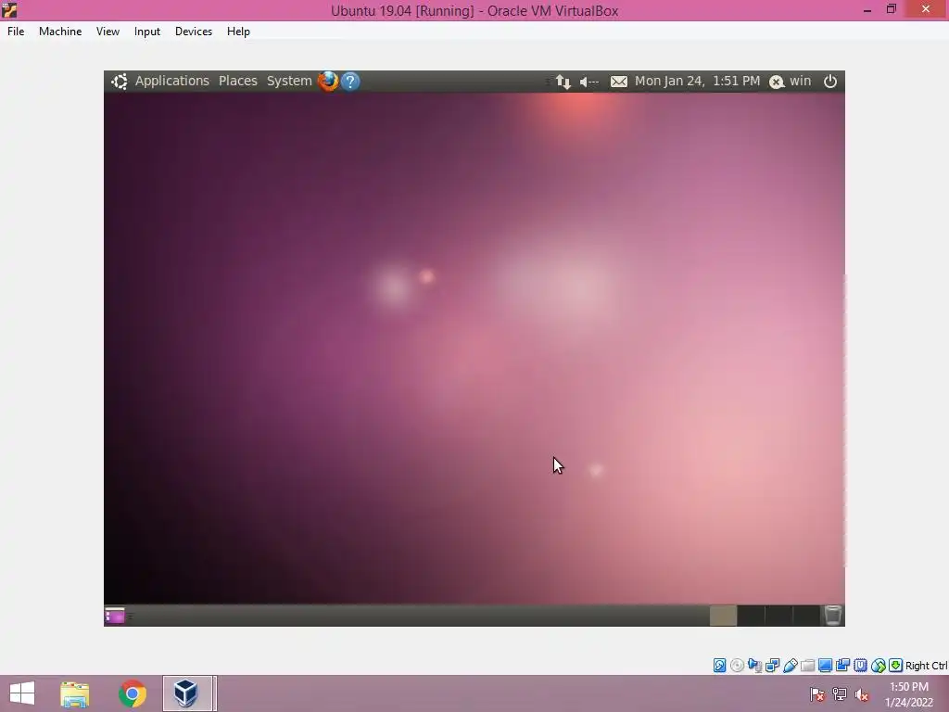Click the hard disk activity status icon
Image resolution: width=949 pixels, height=712 pixels.
[x=719, y=666]
